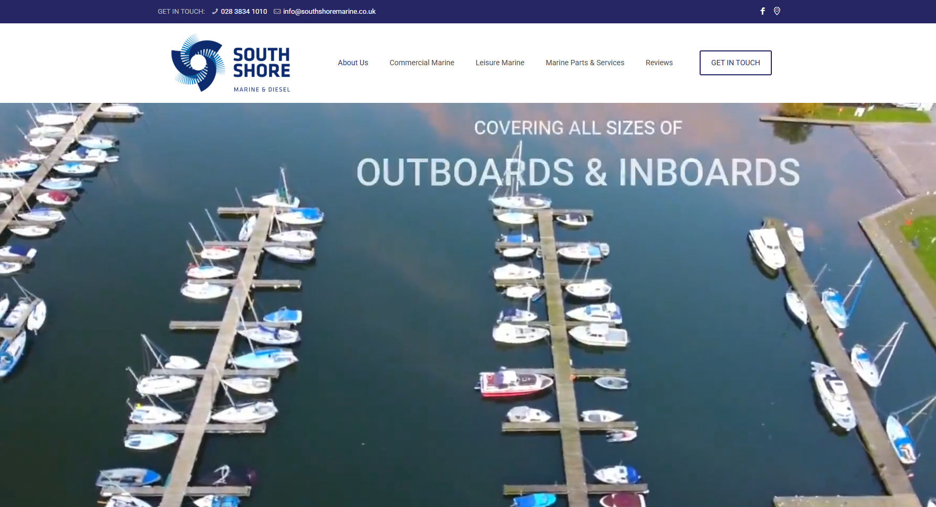The image size is (936, 507).
Task: Click the outlined GET IN TOUCH button
Action: click(x=736, y=63)
